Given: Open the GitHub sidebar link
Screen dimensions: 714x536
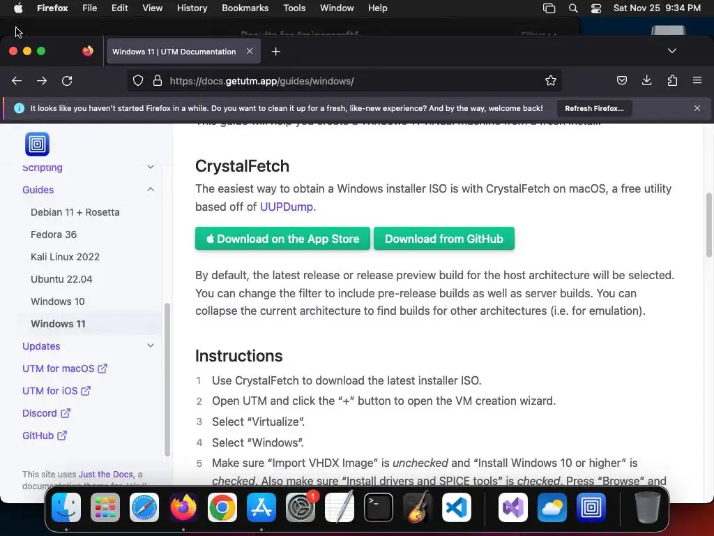Looking at the screenshot, I should click(45, 435).
